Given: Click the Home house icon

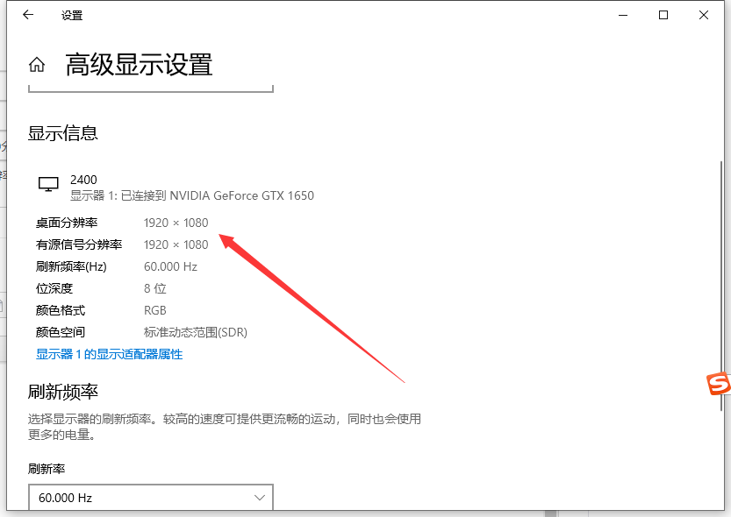Looking at the screenshot, I should click(36, 63).
